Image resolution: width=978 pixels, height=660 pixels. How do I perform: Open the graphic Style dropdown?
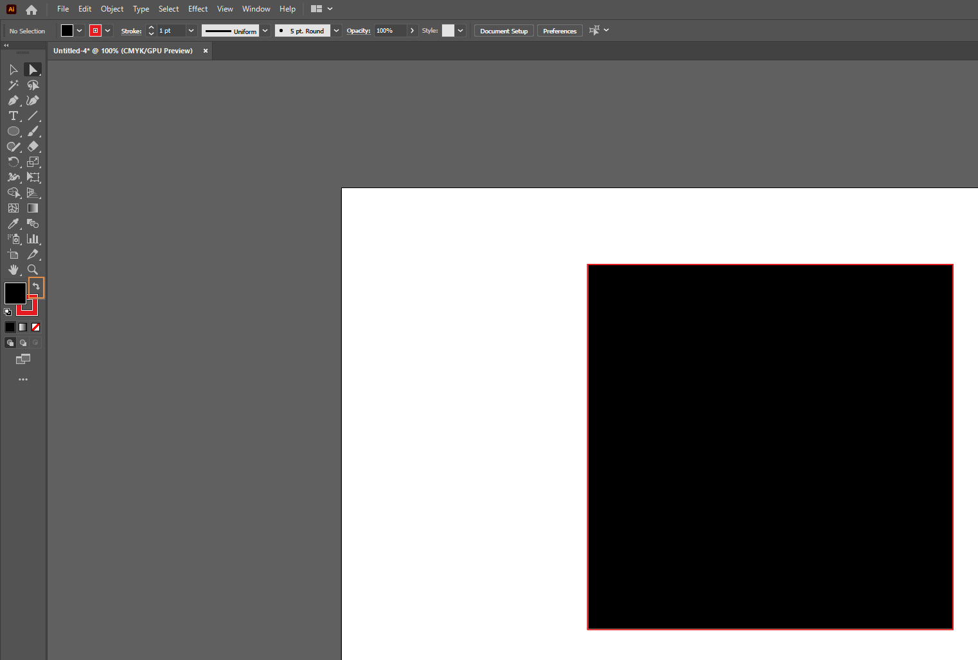pyautogui.click(x=460, y=31)
